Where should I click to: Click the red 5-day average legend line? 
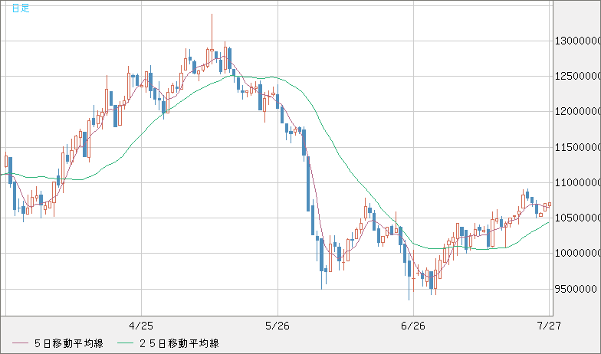point(20,343)
